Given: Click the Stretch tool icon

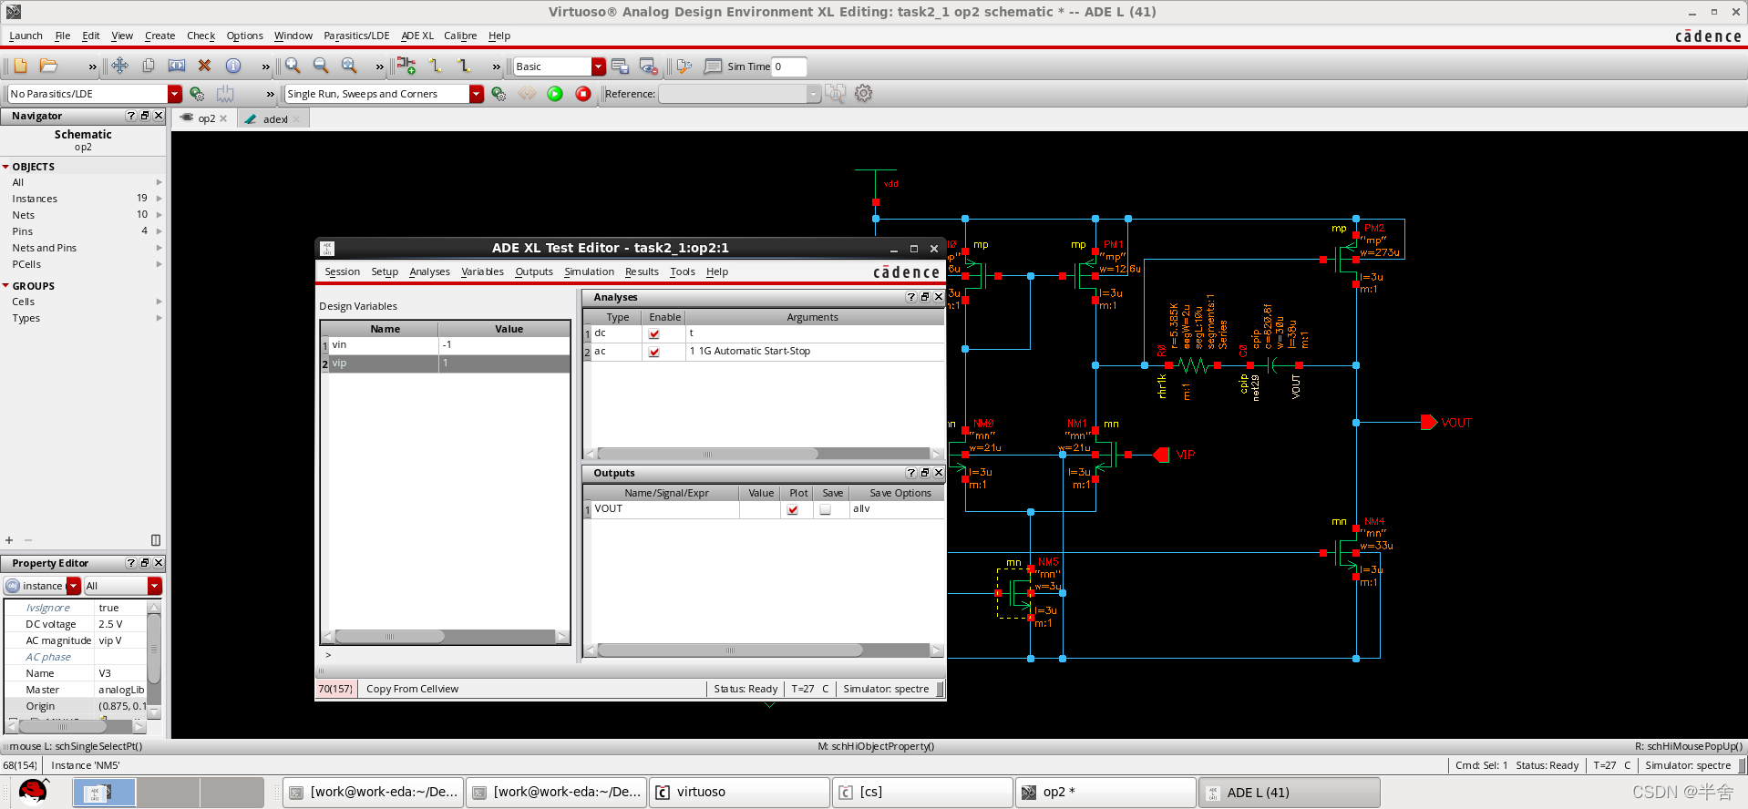Looking at the screenshot, I should pos(177,66).
